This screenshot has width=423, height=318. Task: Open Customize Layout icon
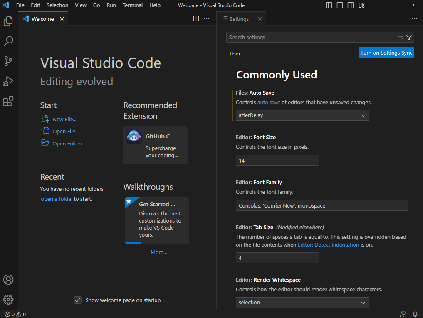click(x=361, y=5)
